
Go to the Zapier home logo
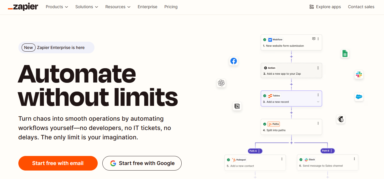click(x=23, y=7)
